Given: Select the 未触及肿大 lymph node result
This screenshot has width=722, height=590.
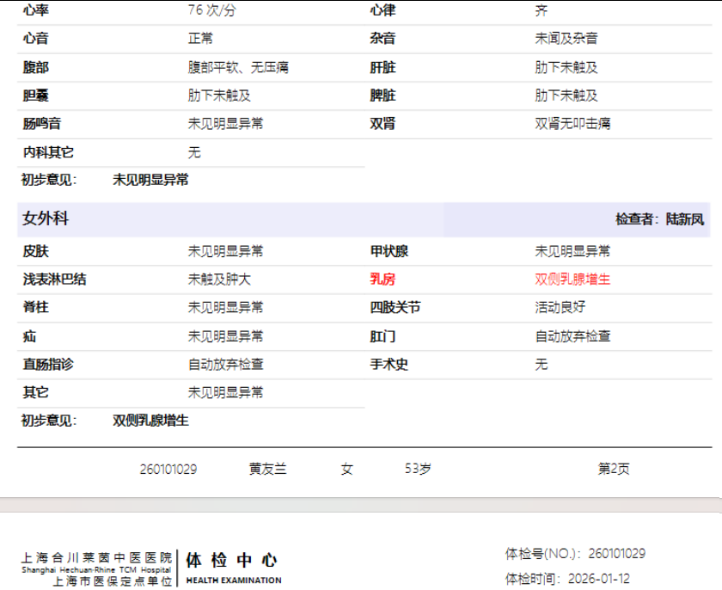Looking at the screenshot, I should (219, 280).
